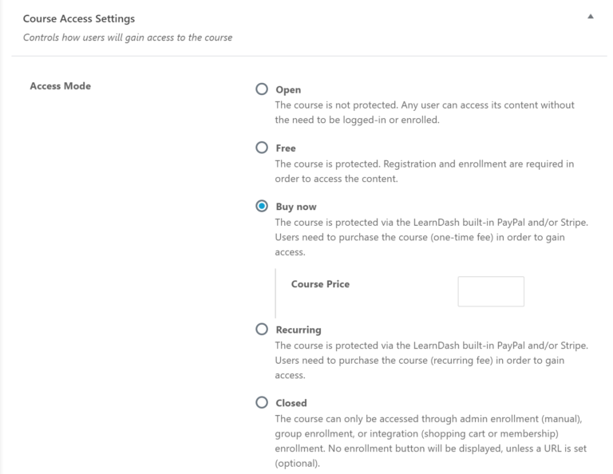Click the "Open" option label text
The height and width of the screenshot is (474, 613).
[x=287, y=90]
